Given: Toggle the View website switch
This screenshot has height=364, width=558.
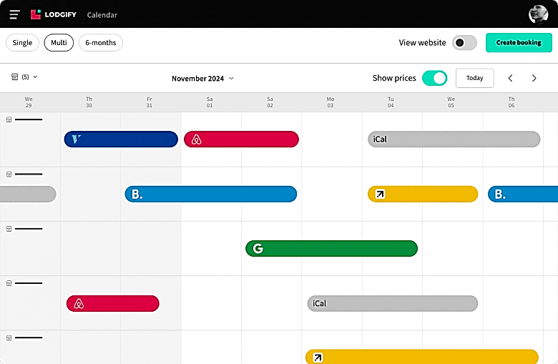Looking at the screenshot, I should point(464,43).
